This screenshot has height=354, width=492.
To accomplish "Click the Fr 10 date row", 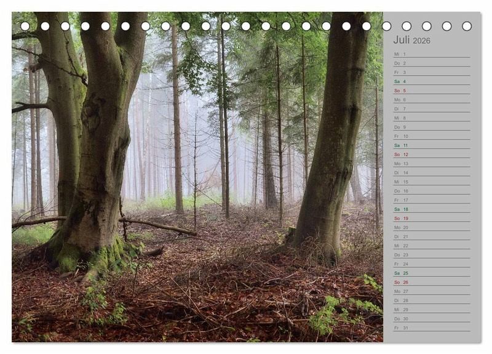I will (x=400, y=136).
